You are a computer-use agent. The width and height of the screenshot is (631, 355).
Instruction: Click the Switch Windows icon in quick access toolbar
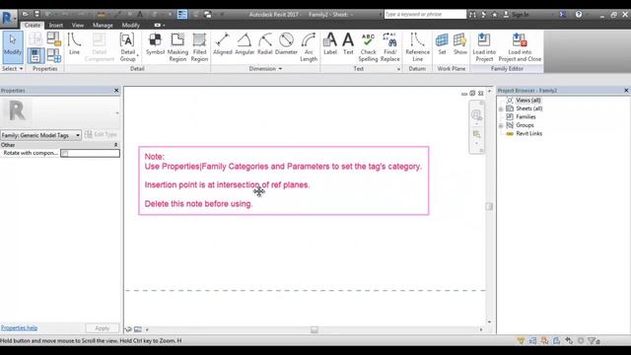pos(208,15)
